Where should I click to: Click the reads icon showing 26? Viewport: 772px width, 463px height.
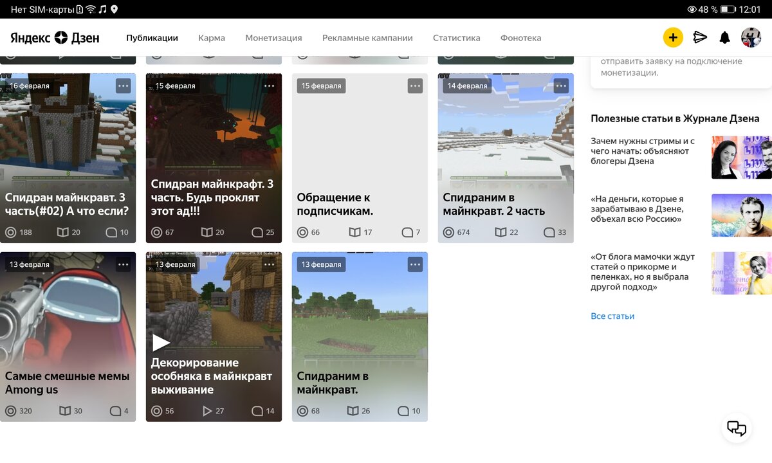pos(353,411)
